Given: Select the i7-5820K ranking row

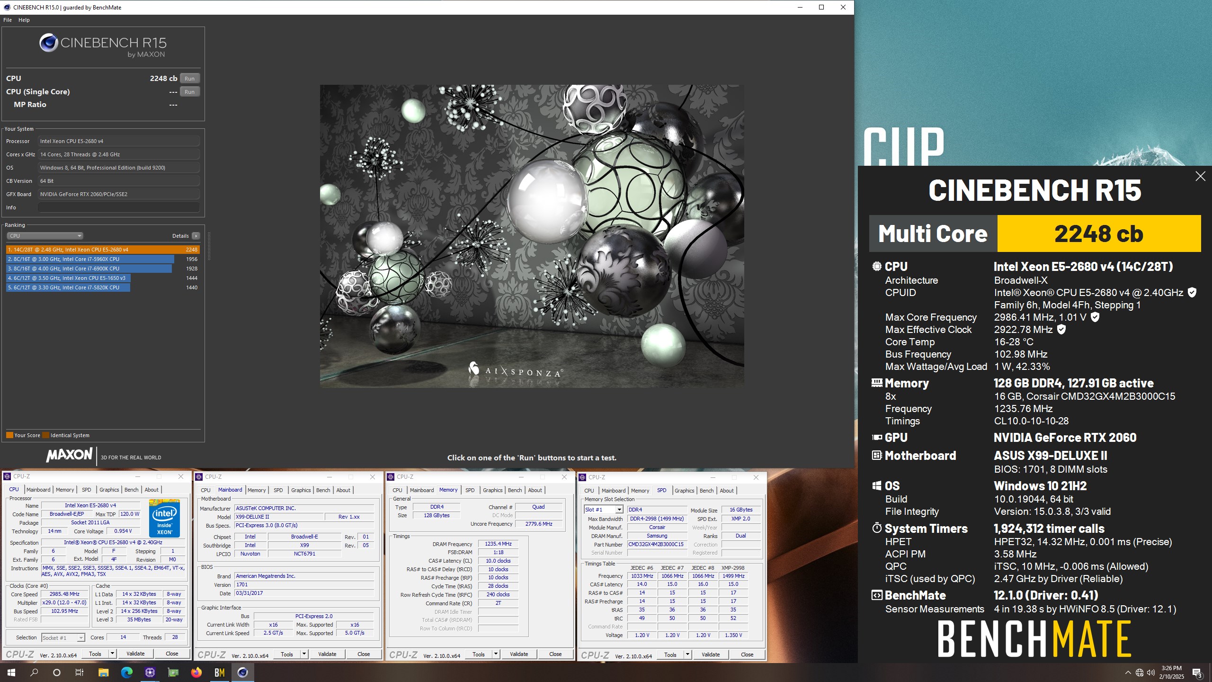Looking at the screenshot, I should click(x=103, y=287).
